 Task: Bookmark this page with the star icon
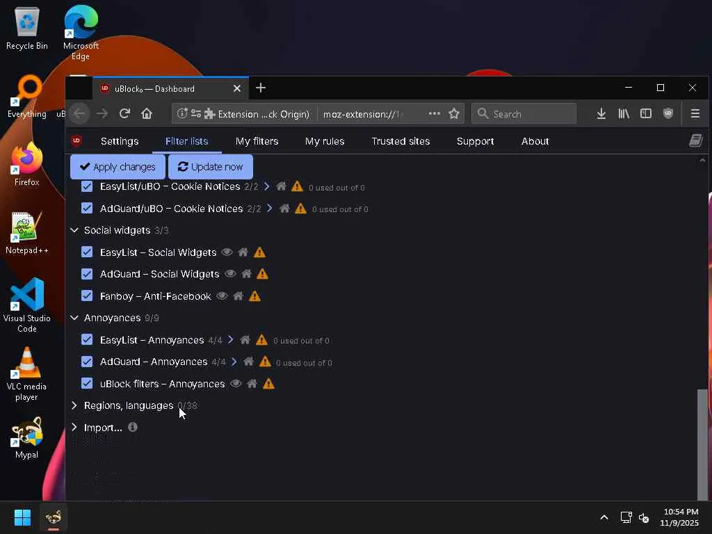453,113
